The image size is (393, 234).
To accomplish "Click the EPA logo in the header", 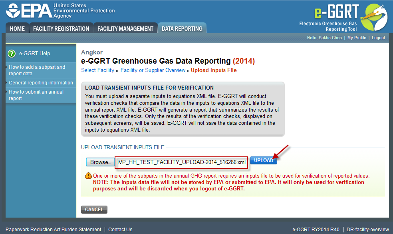I will [x=60, y=11].
